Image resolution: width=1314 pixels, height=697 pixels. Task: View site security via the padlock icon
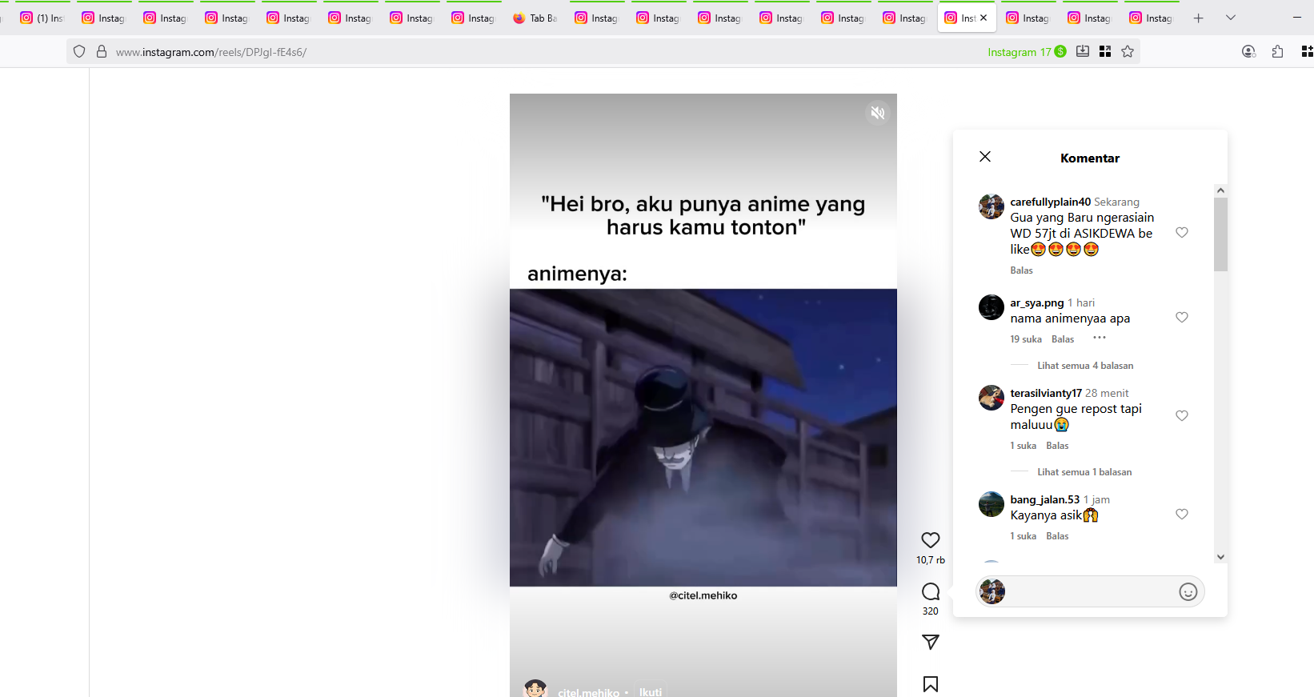pos(102,51)
